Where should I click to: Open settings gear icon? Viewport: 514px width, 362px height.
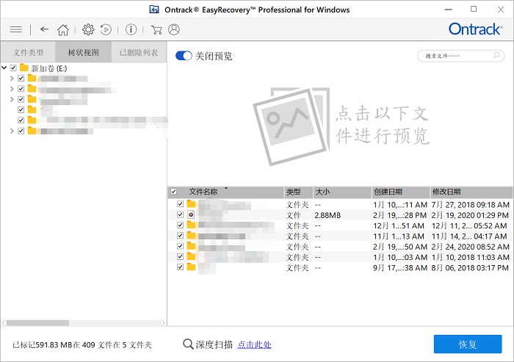(x=88, y=29)
